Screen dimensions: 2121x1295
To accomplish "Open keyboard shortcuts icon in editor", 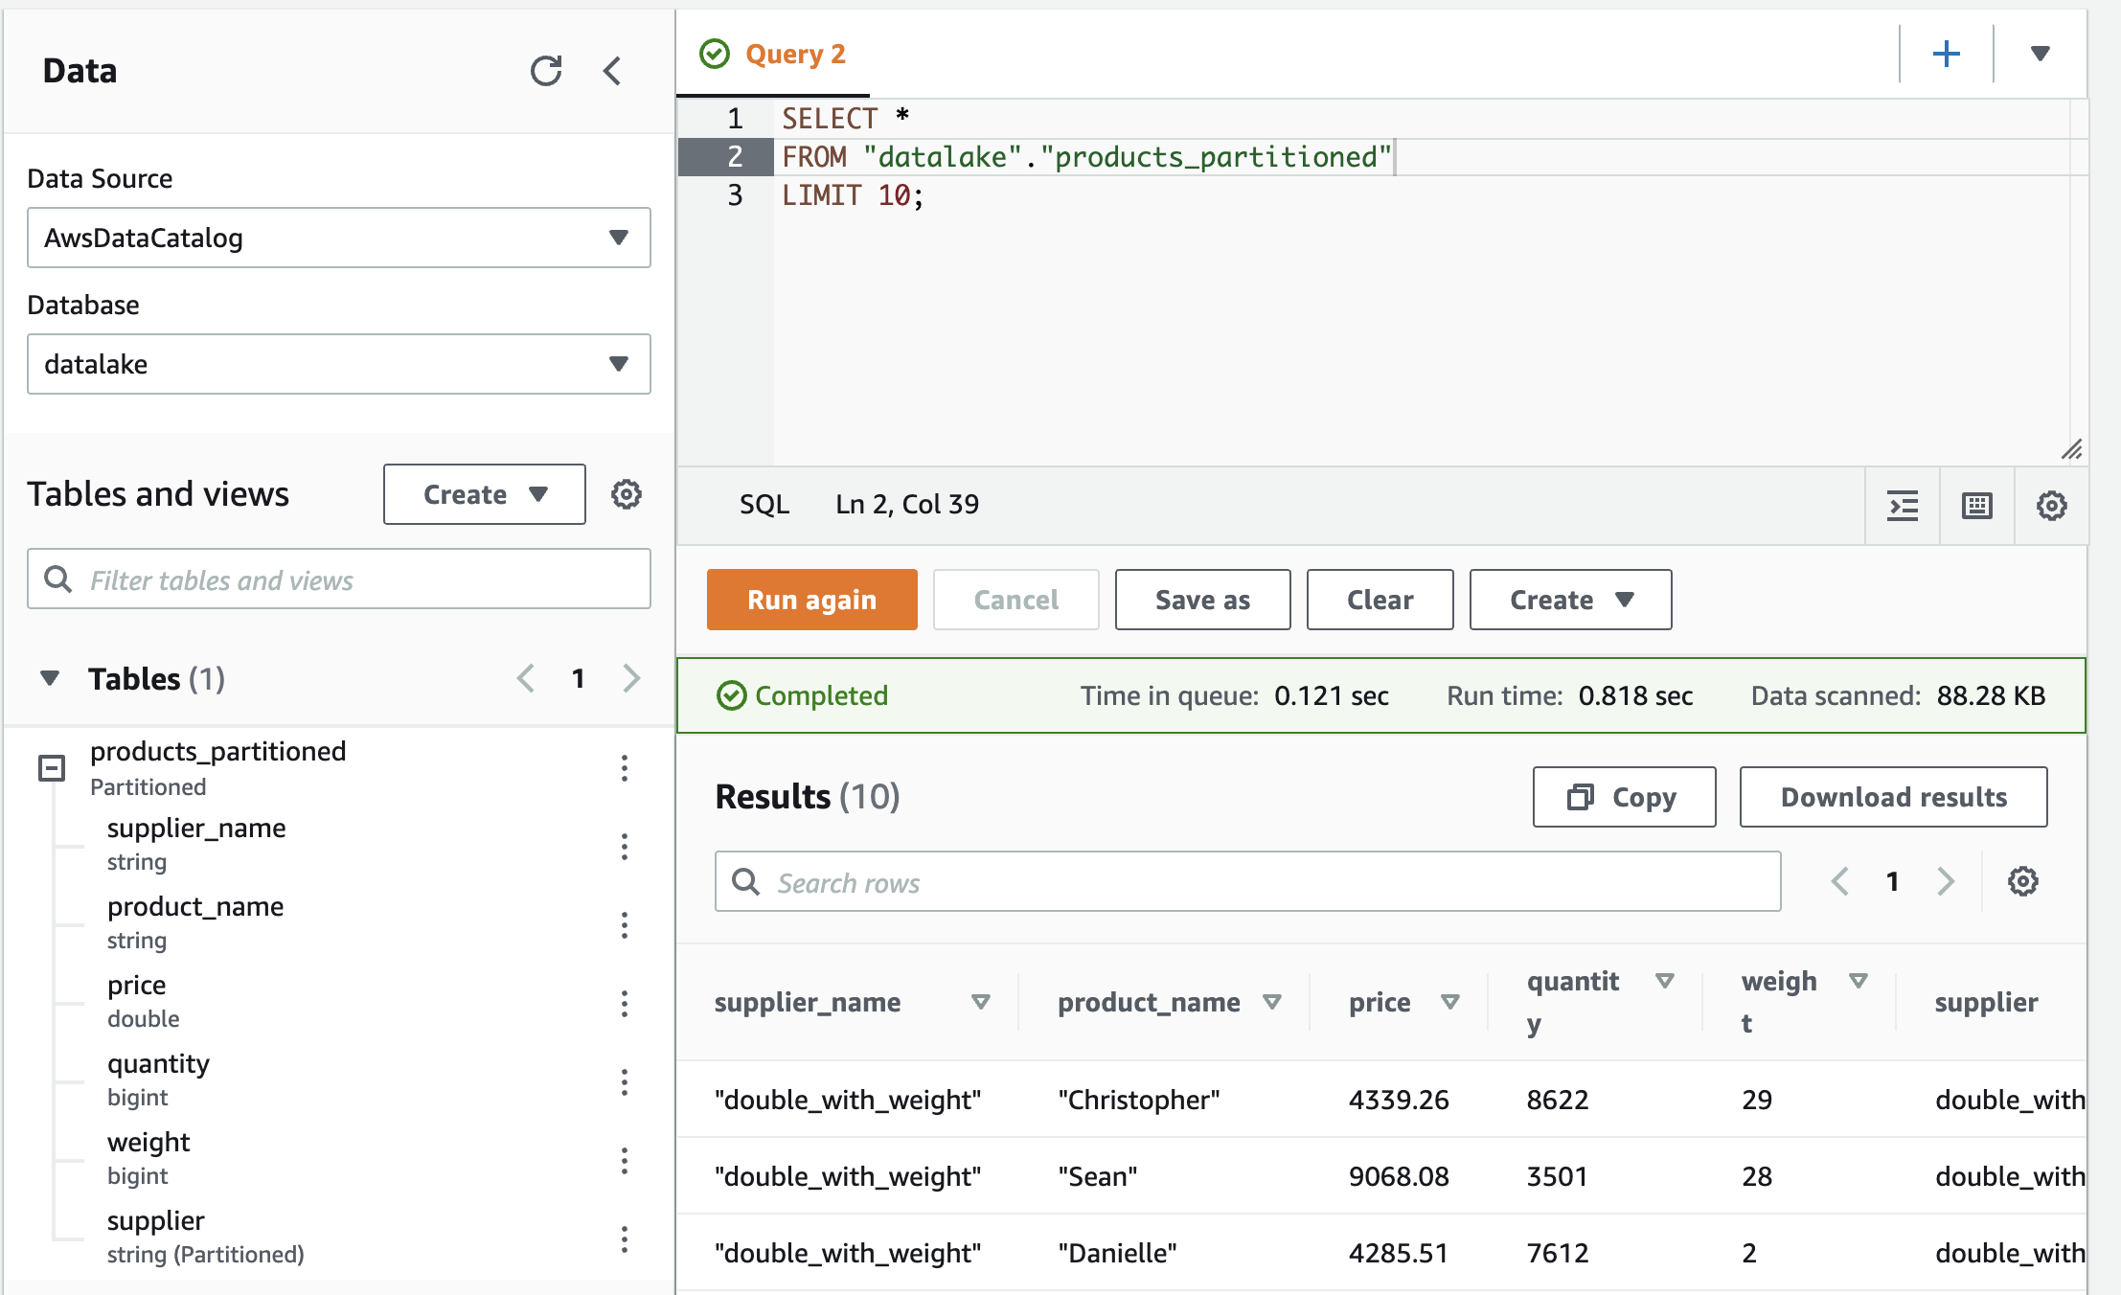I will coord(1977,505).
